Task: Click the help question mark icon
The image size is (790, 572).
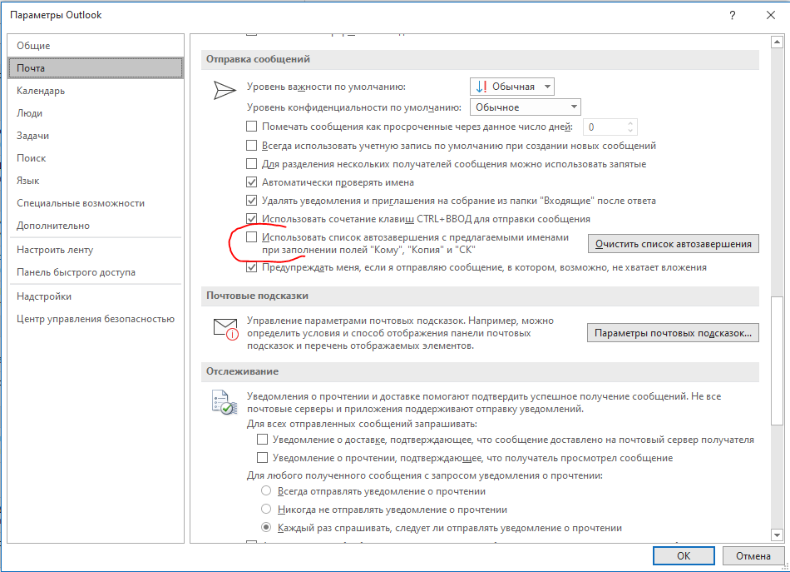Action: [x=732, y=16]
